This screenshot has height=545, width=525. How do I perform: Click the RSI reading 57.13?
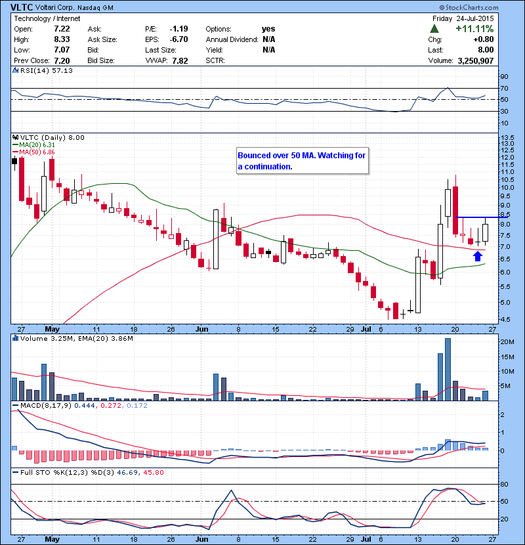tap(62, 70)
